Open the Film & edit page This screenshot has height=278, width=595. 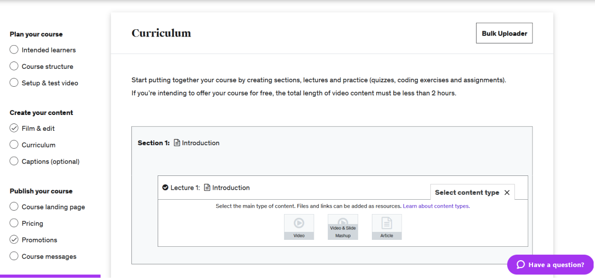38,128
